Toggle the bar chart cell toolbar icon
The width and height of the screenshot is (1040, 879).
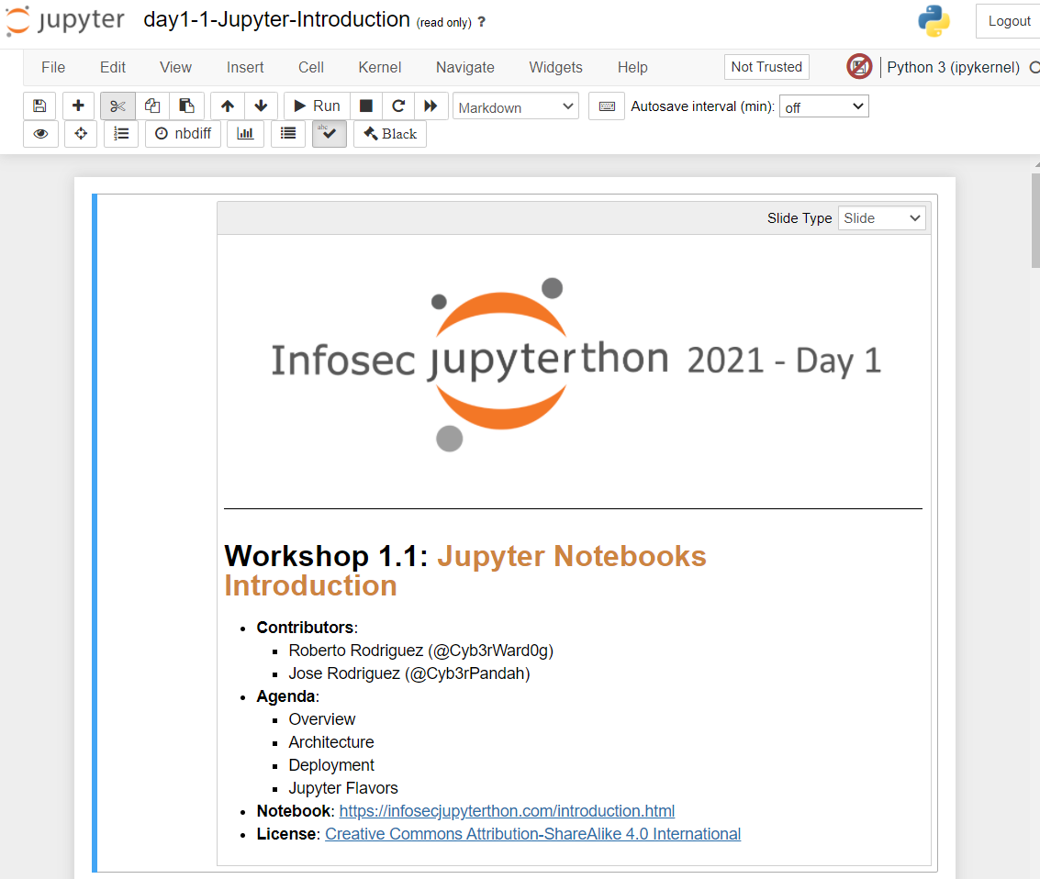245,134
